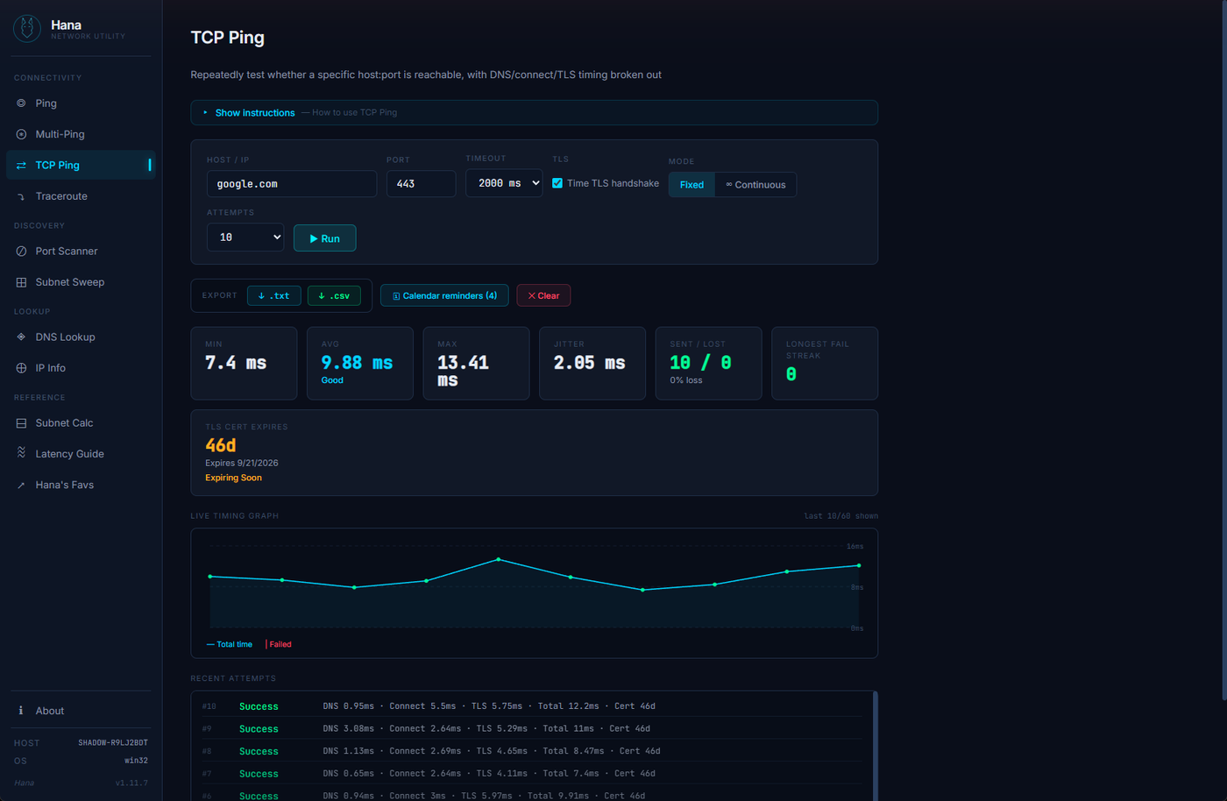Image resolution: width=1227 pixels, height=801 pixels.
Task: Click the TLS cert 46d value
Action: [x=220, y=445]
